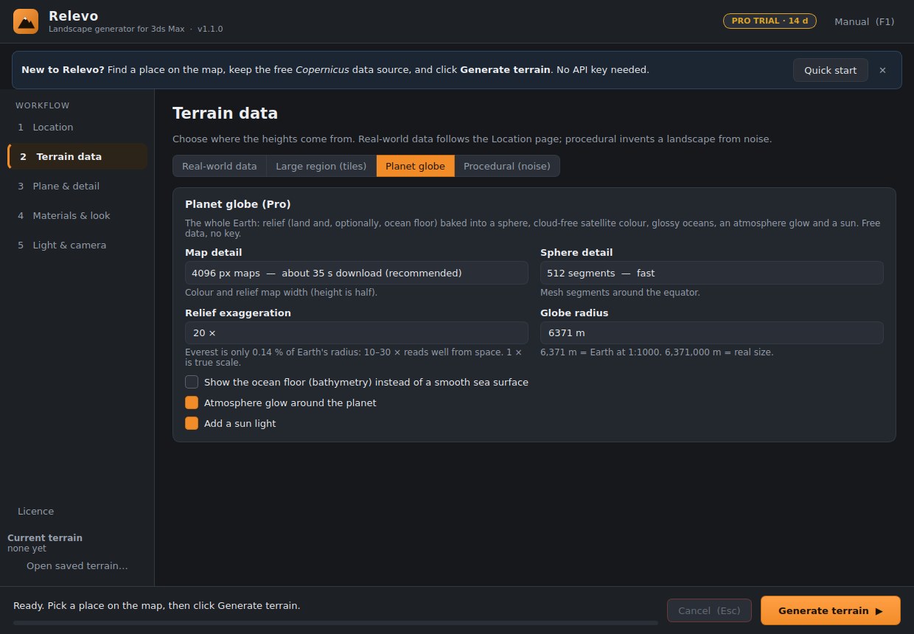Click the 'Terrain data' page heading
The width and height of the screenshot is (914, 634).
(225, 113)
